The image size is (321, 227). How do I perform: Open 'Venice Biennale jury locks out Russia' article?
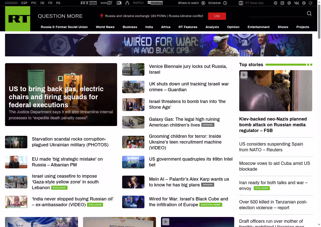(188, 69)
